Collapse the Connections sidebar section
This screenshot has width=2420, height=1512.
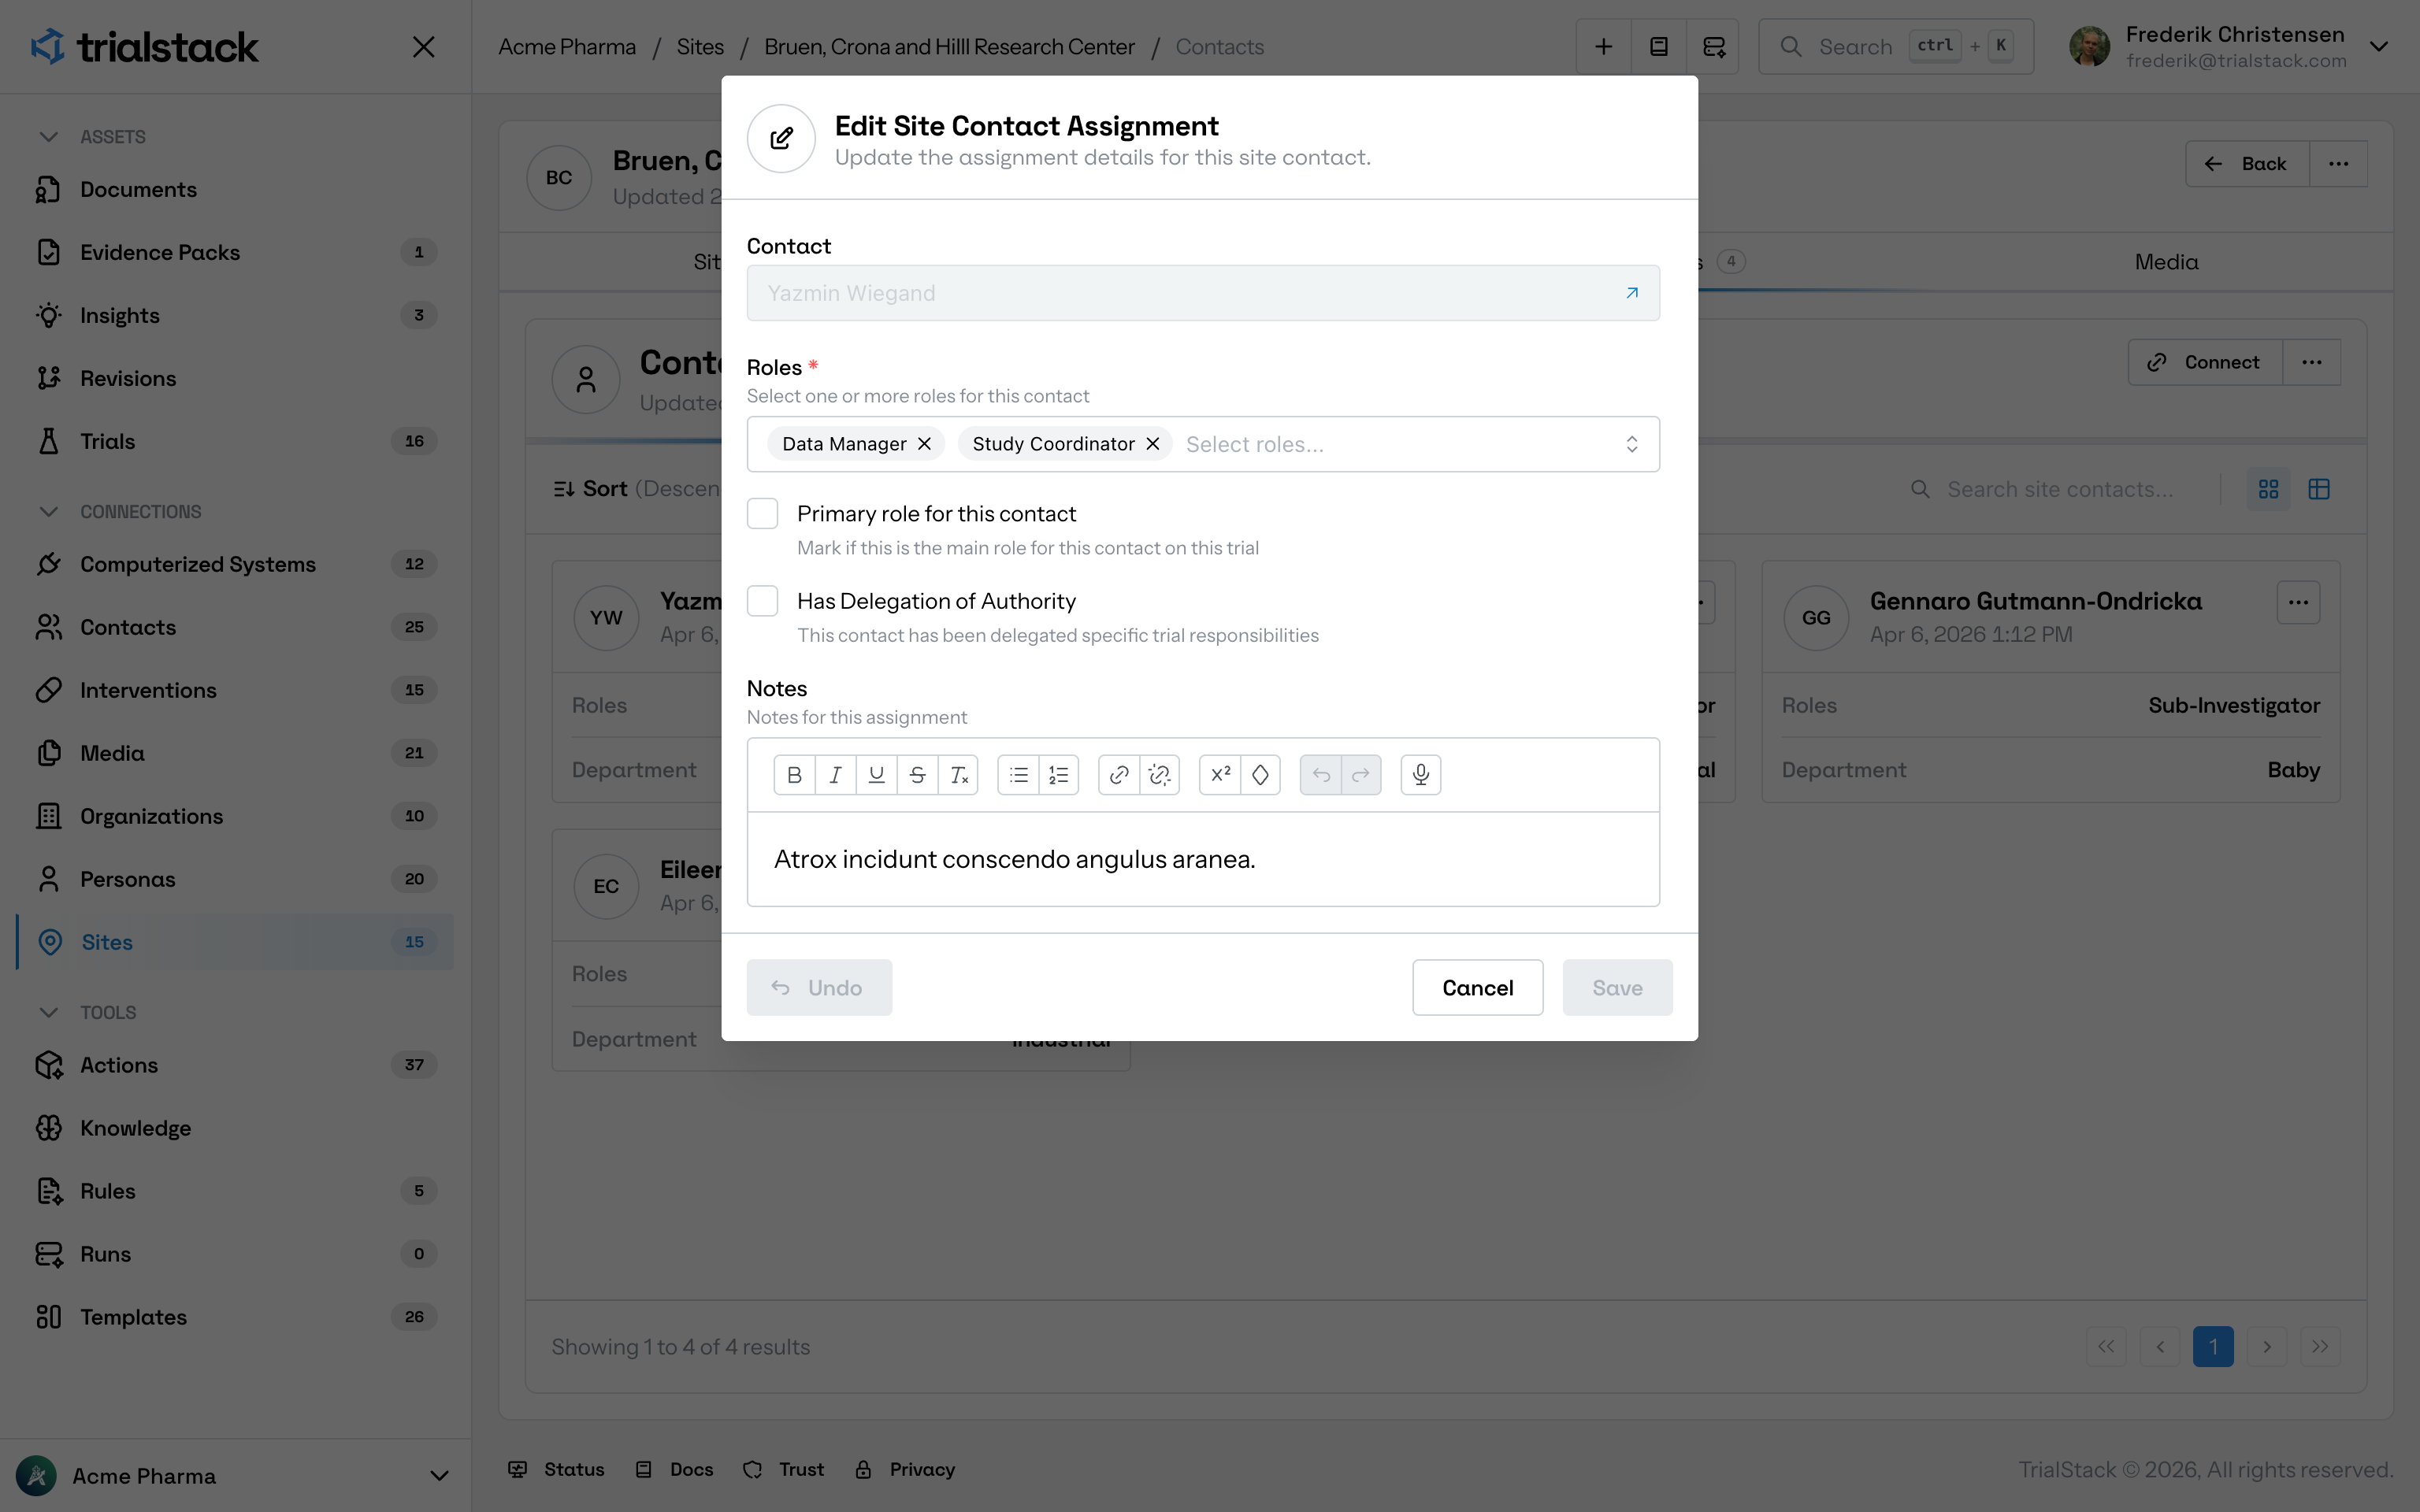coord(120,512)
